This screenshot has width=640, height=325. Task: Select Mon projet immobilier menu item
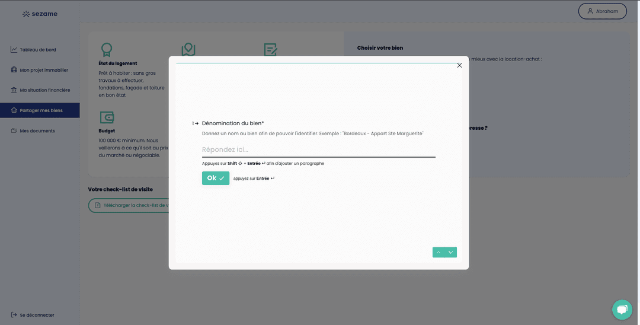[x=43, y=70]
